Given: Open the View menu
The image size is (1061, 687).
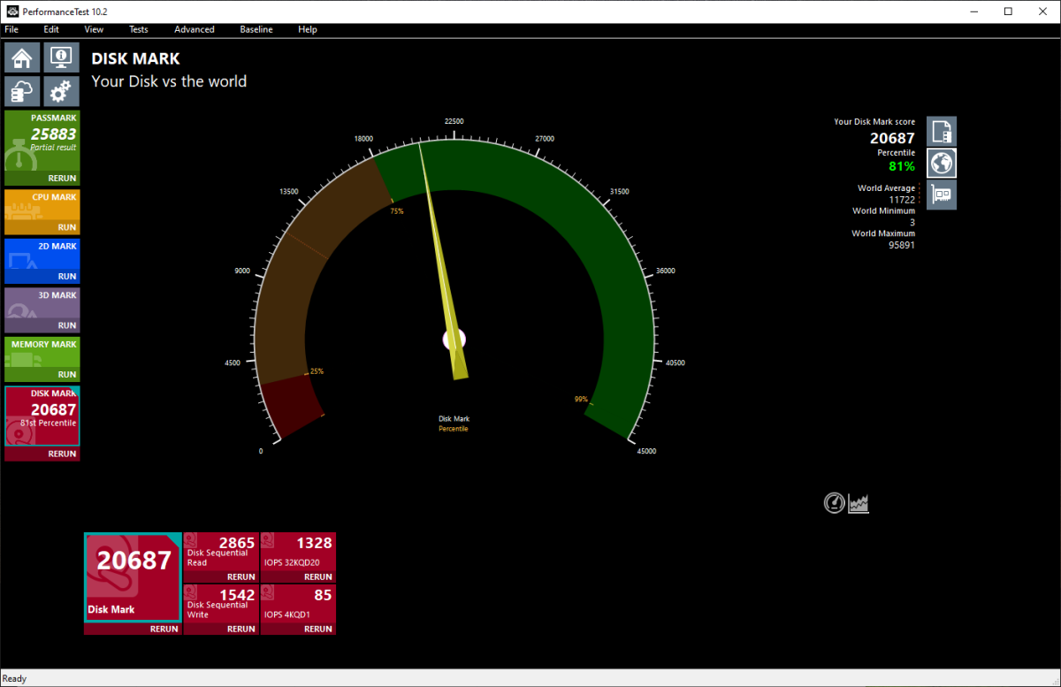Looking at the screenshot, I should [94, 29].
